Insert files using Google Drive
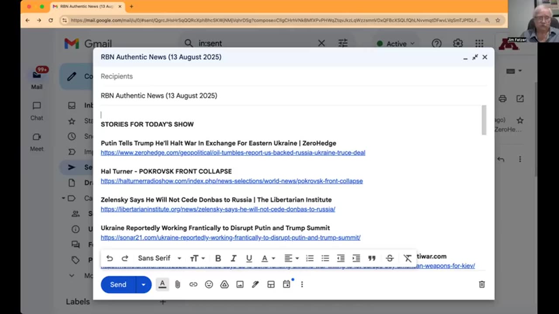Image resolution: width=559 pixels, height=314 pixels. [x=224, y=284]
